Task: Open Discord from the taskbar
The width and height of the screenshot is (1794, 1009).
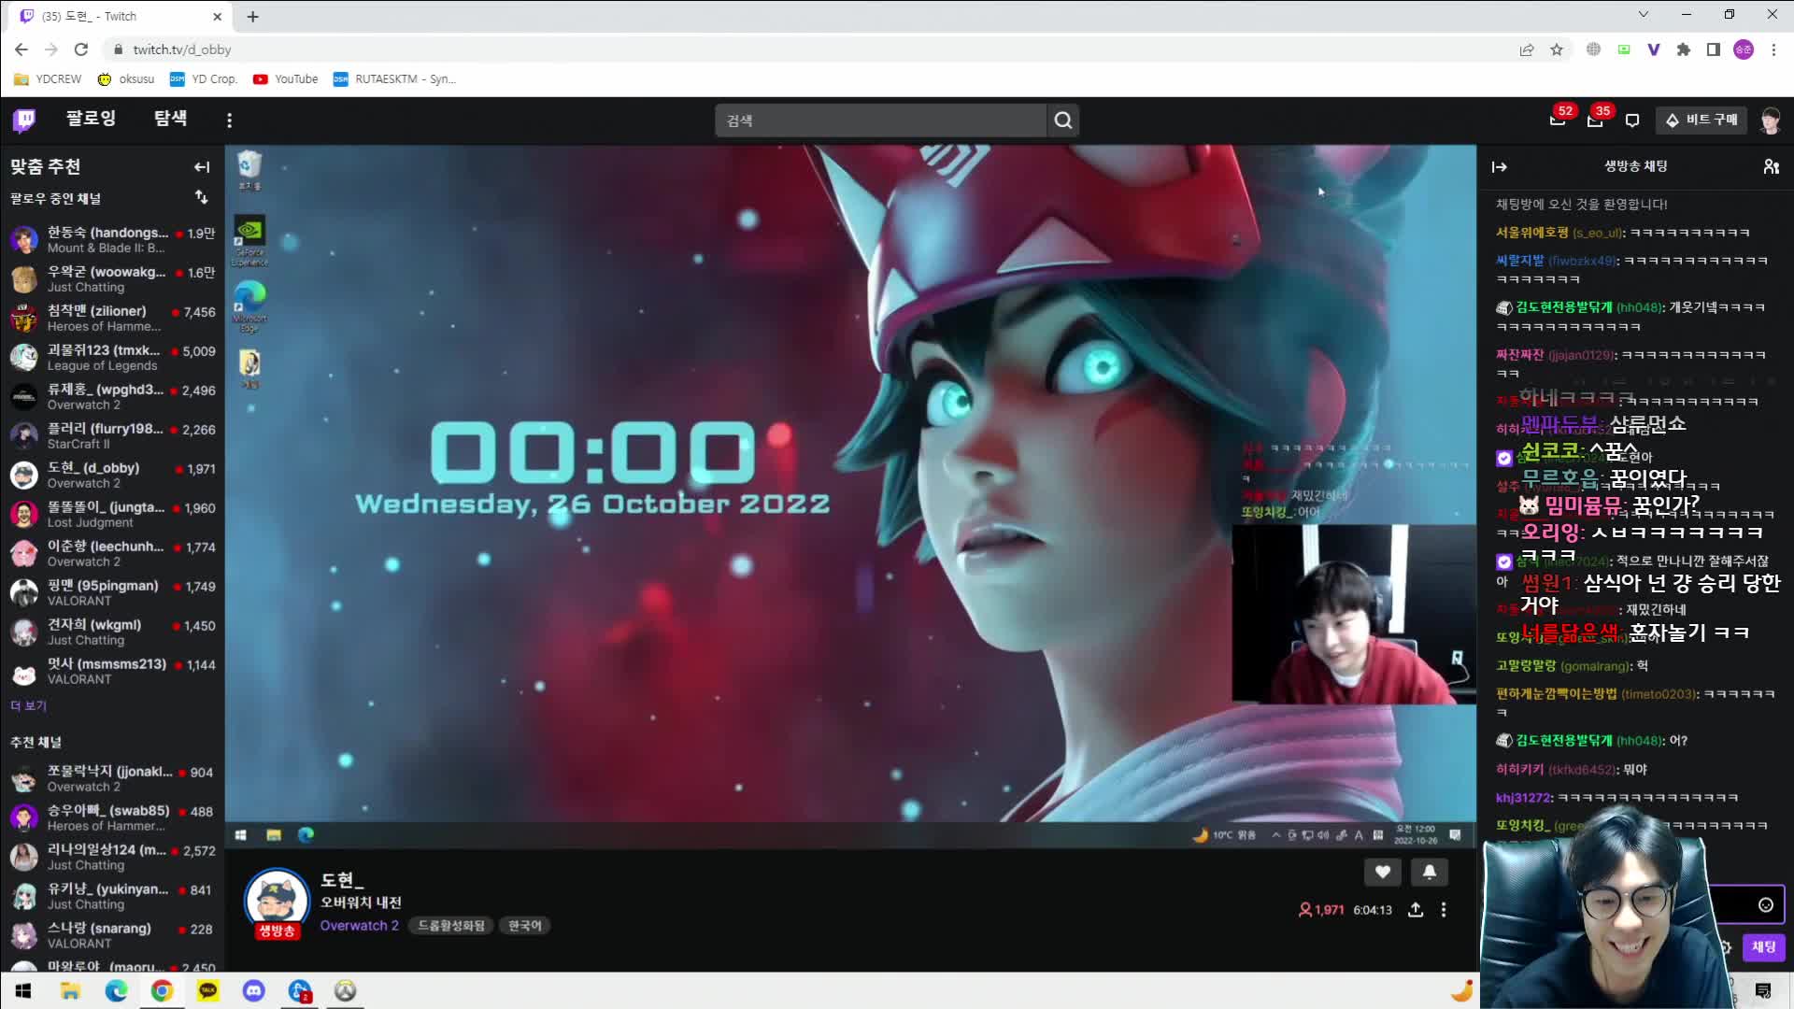Action: (254, 990)
